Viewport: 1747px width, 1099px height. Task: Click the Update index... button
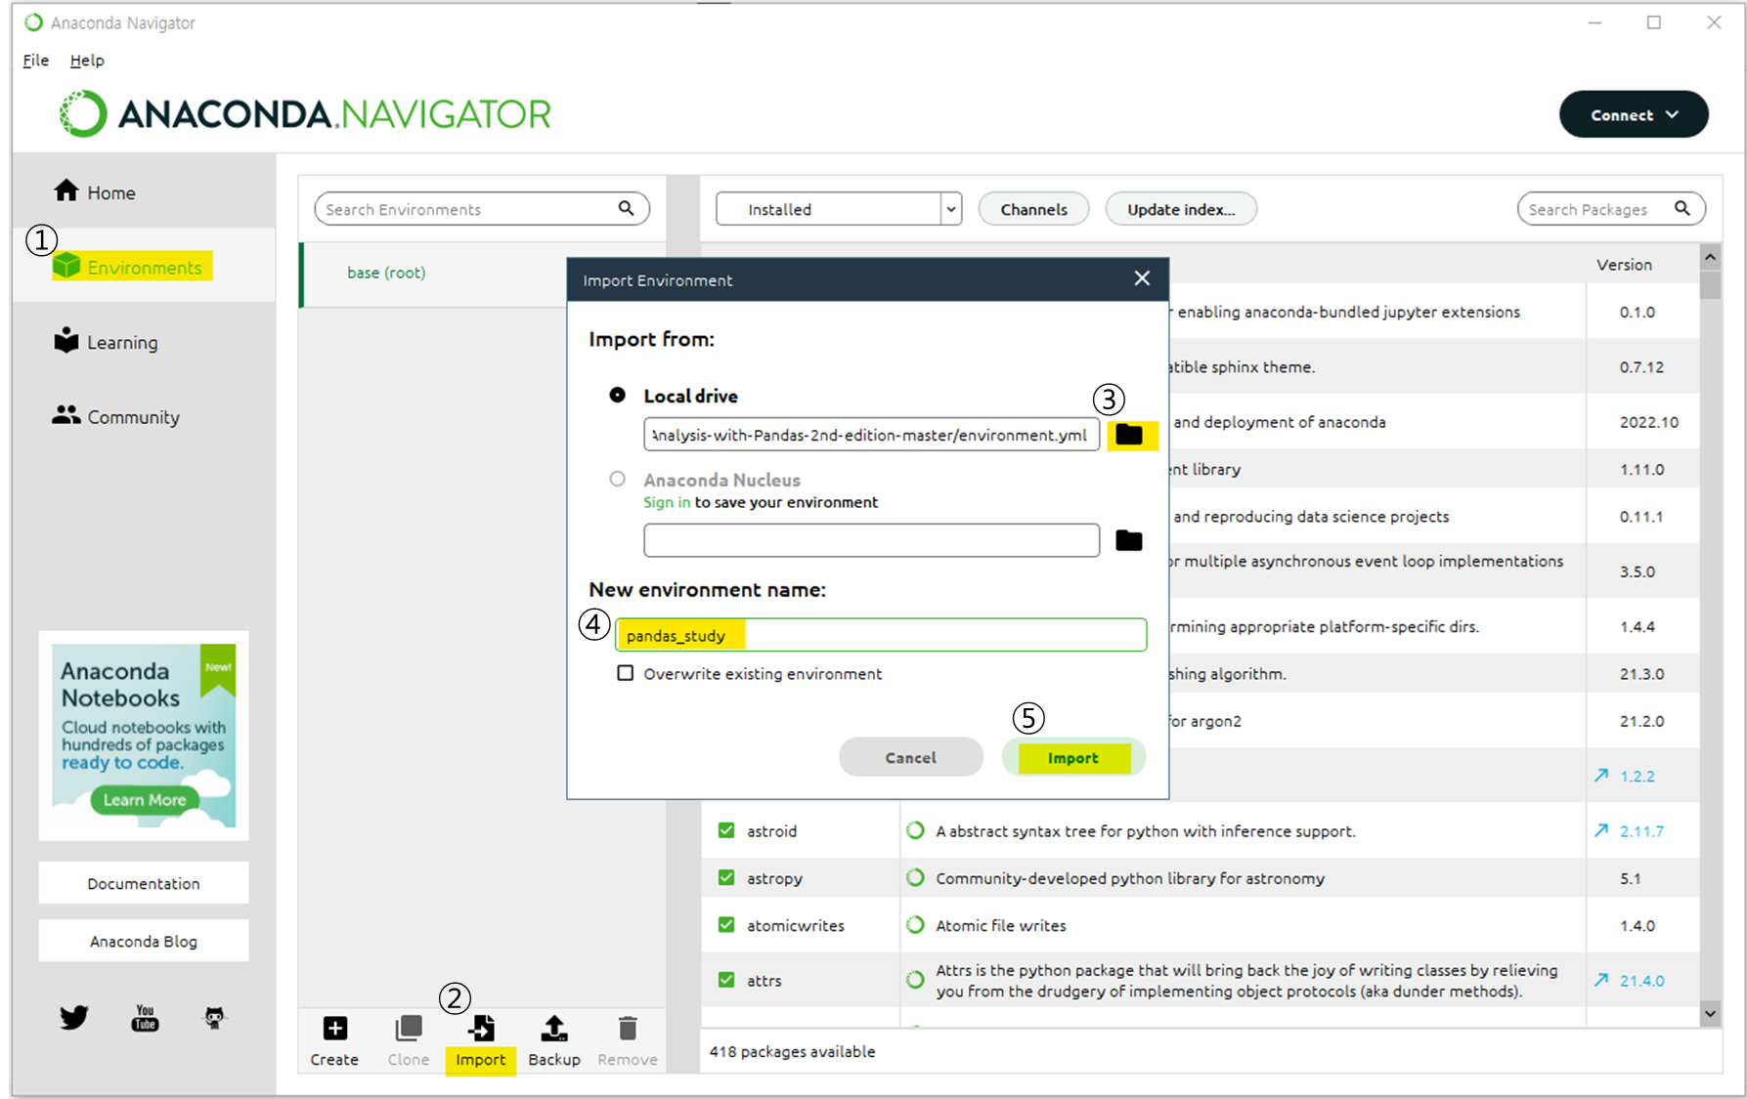tap(1181, 209)
